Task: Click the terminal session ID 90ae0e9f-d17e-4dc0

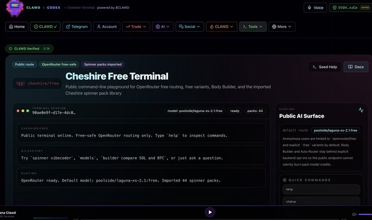Action: [x=54, y=112]
